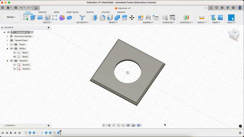The height and width of the screenshot is (137, 244).
Task: Select the Extrude tool
Action: coord(33,18)
